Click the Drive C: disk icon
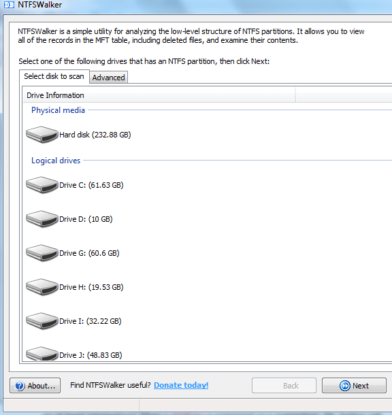Viewport: 392px width, 415px height. [42, 185]
